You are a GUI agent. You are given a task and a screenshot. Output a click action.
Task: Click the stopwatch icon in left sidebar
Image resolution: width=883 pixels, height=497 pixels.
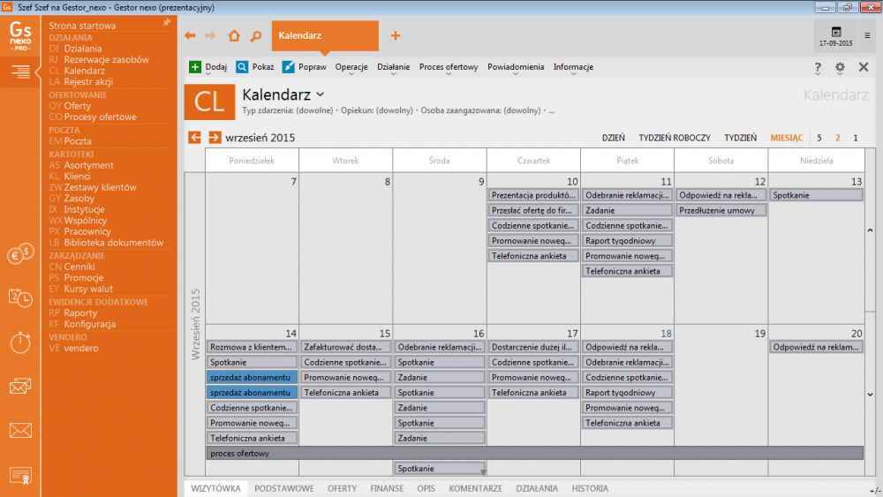pyautogui.click(x=20, y=341)
